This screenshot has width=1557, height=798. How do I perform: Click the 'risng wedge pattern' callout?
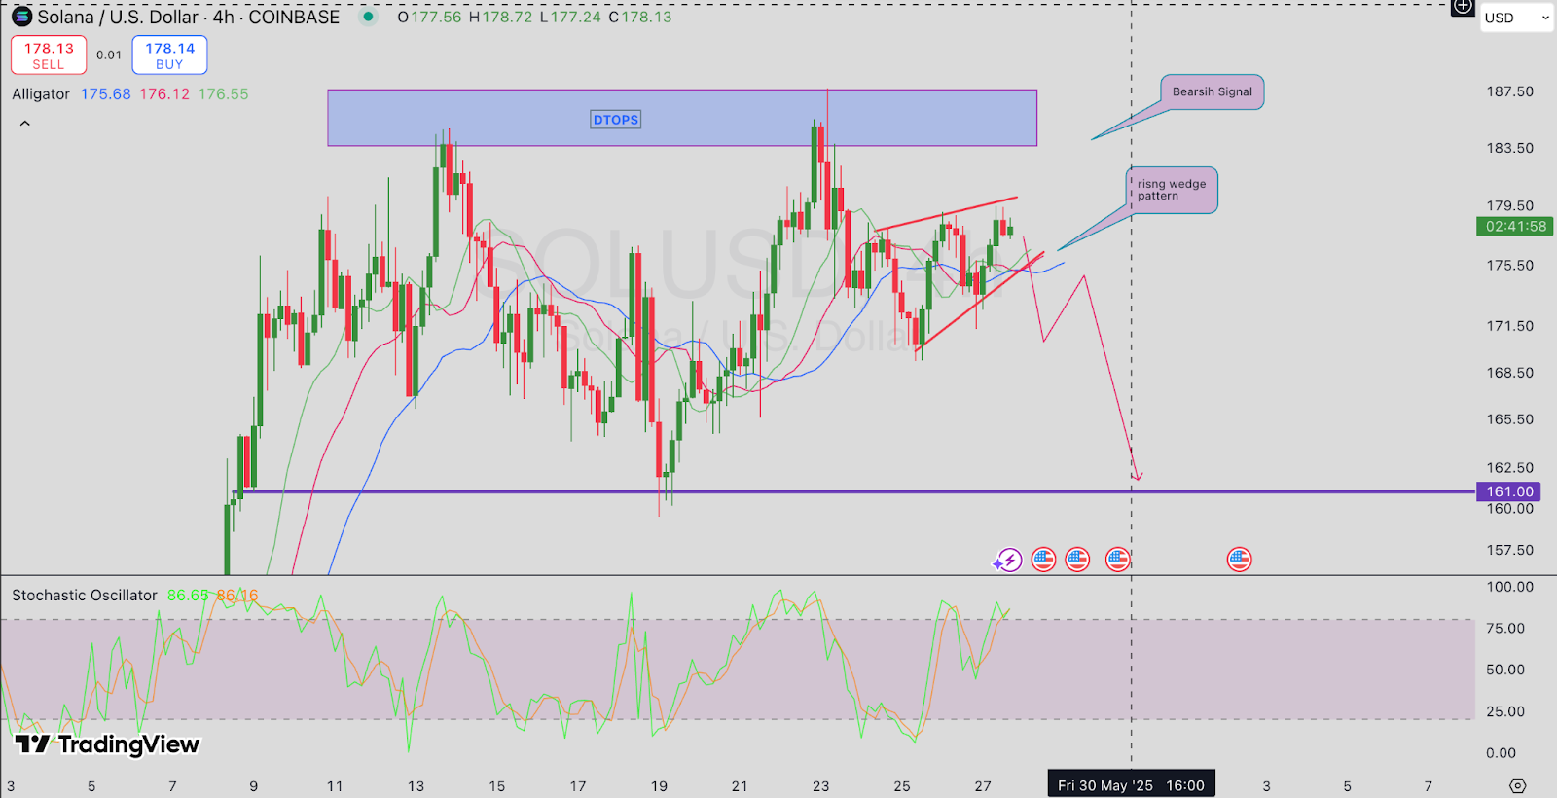(1172, 190)
